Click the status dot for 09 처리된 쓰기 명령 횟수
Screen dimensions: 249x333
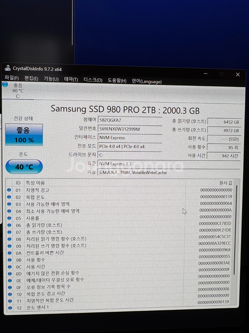[10, 246]
